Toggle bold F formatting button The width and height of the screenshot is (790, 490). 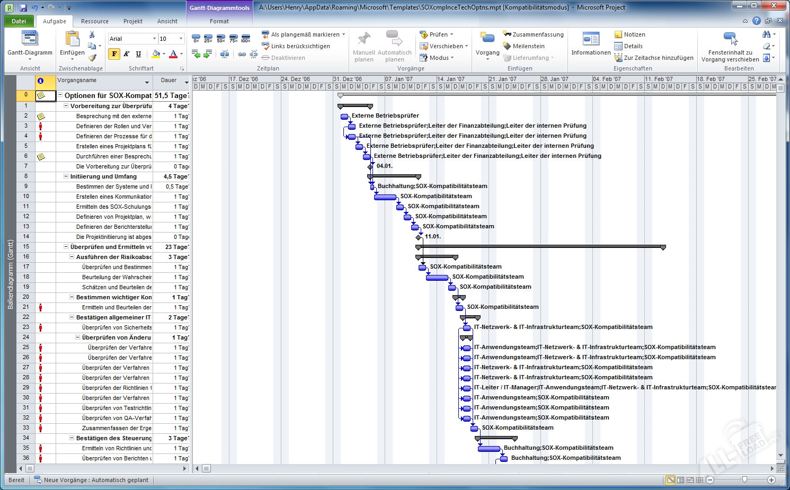coord(114,54)
